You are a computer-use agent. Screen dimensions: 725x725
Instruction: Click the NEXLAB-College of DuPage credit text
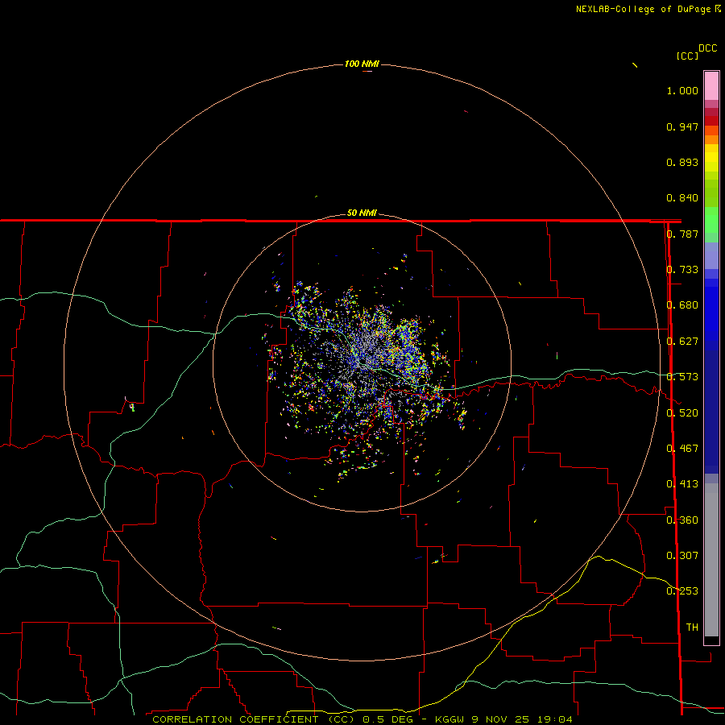coord(643,9)
